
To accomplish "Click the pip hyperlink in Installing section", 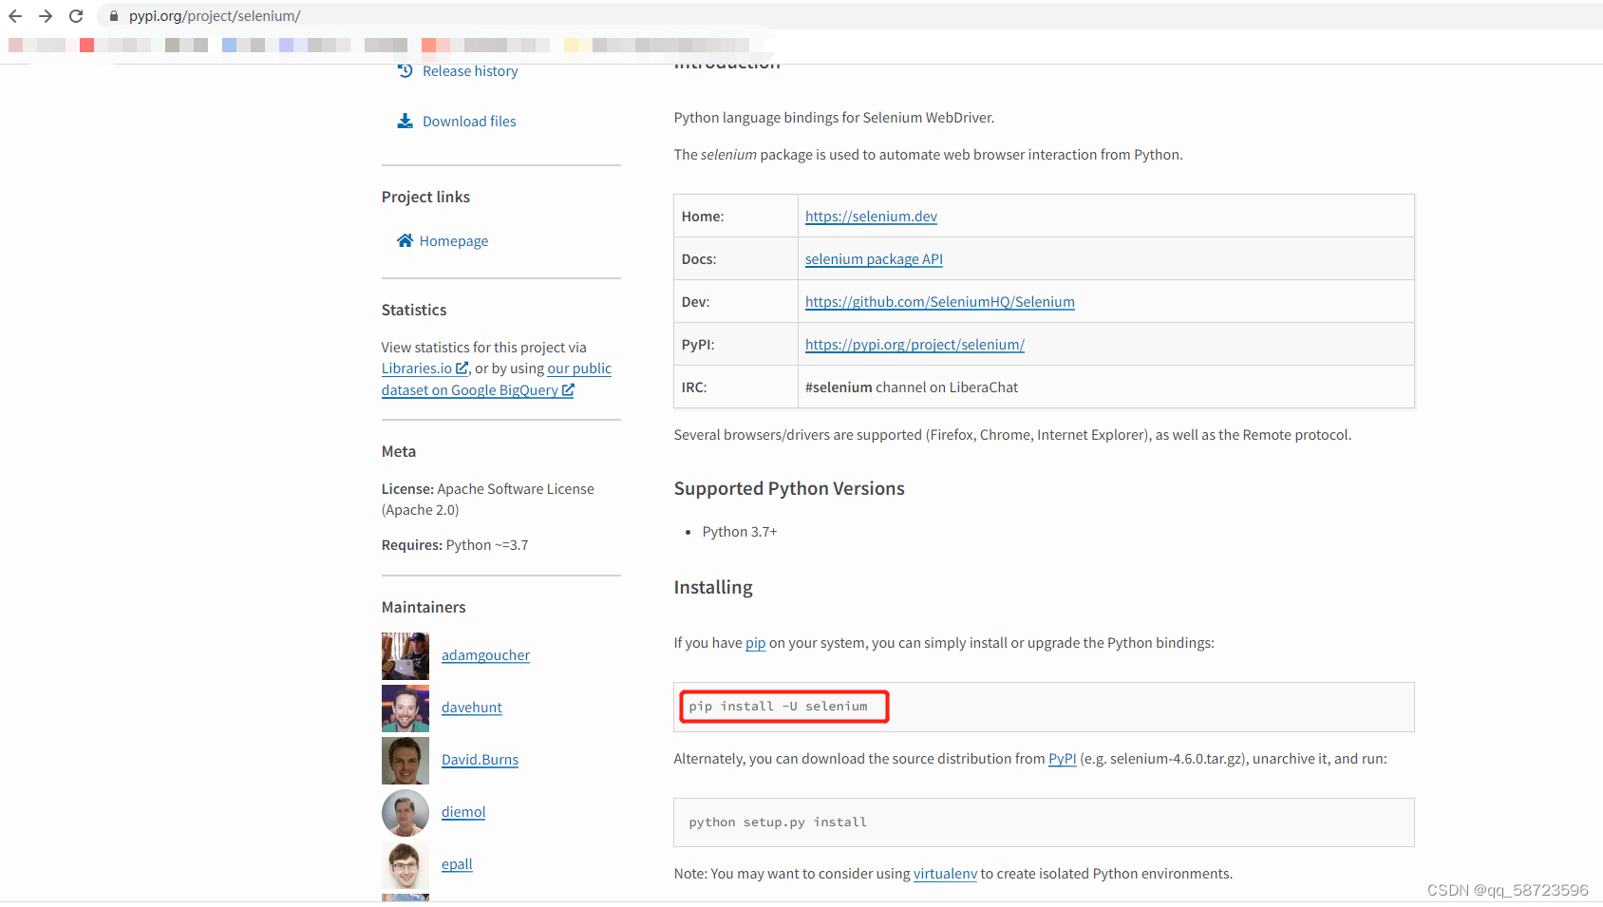I will [x=755, y=643].
